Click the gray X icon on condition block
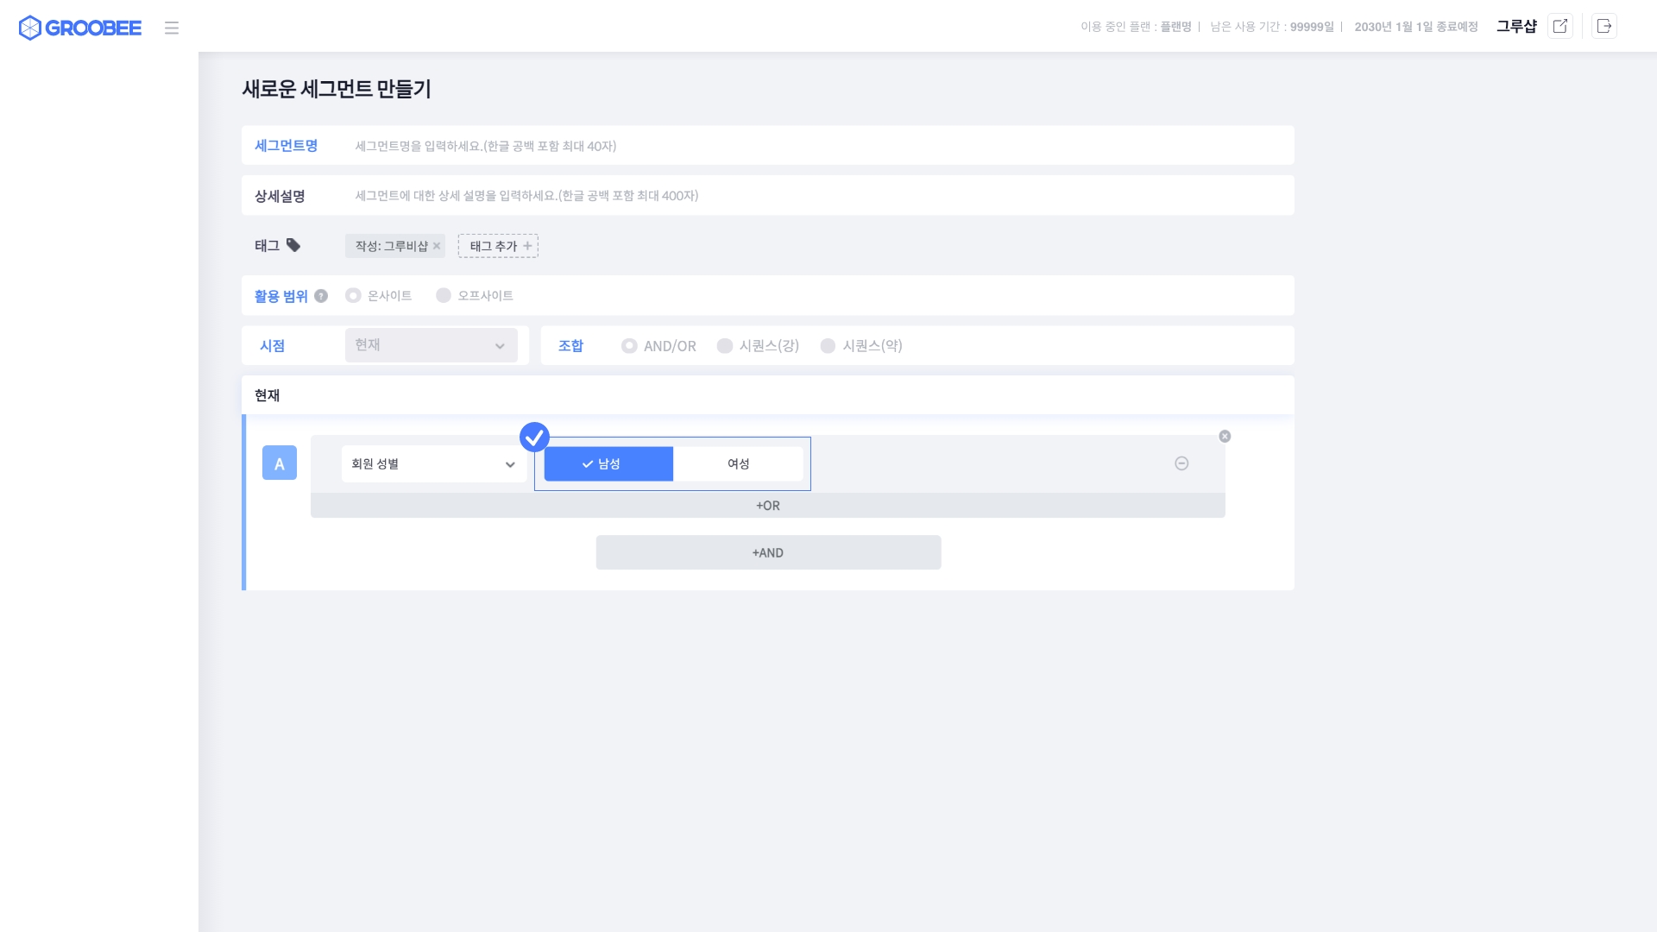This screenshot has width=1657, height=932. (x=1225, y=436)
